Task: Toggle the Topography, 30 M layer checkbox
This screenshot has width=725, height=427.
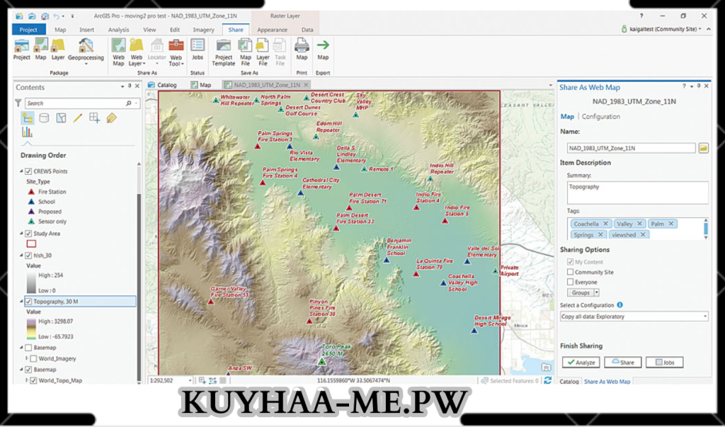Action: click(x=28, y=302)
